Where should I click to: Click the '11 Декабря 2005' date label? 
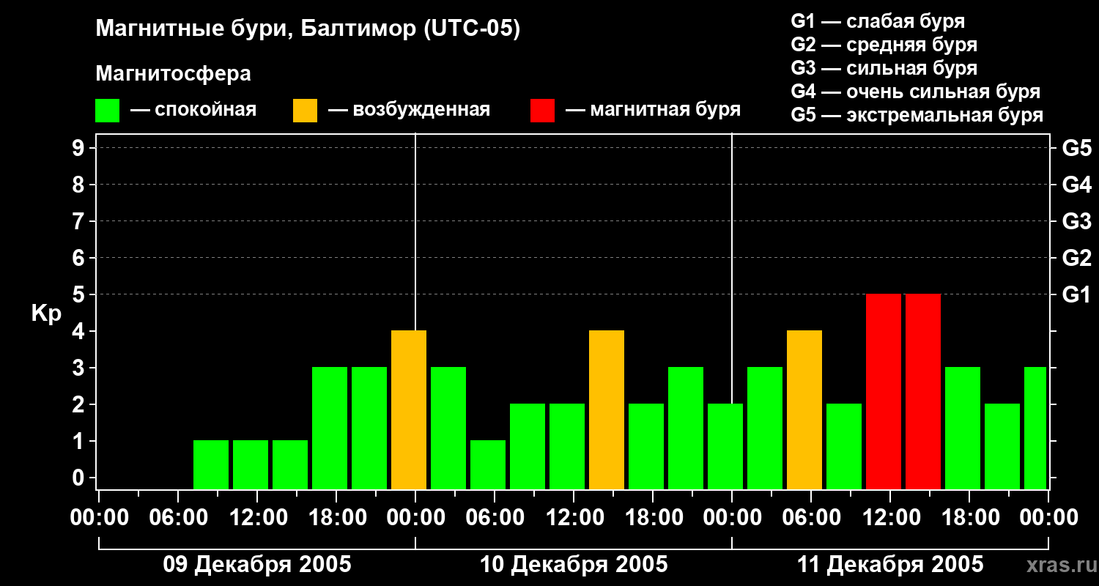point(890,565)
